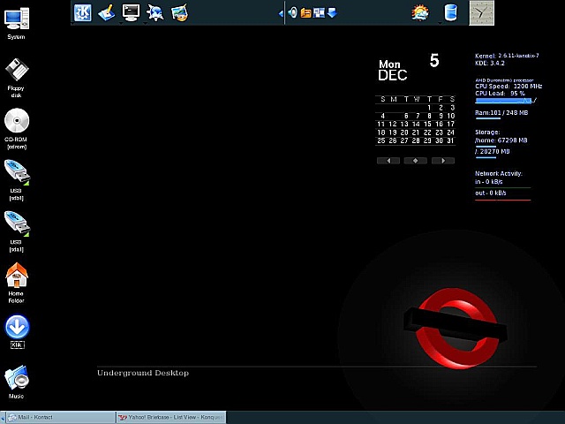Click the '/: 28270 MB' storage text
The width and height of the screenshot is (565, 424).
click(493, 151)
